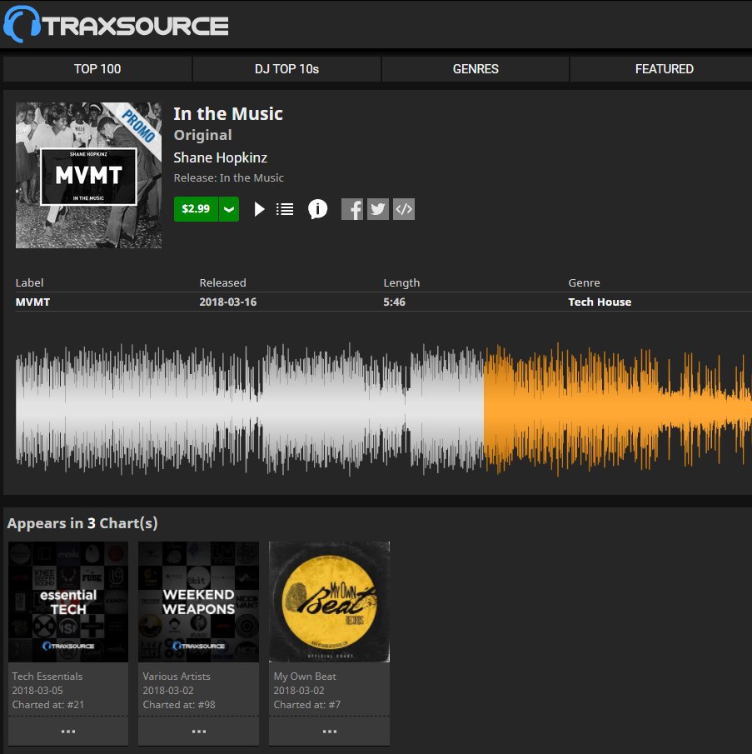
Task: Open Weekend Weapons chart thumbnail
Action: tap(198, 602)
